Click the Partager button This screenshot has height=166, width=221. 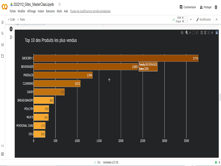coord(206,7)
